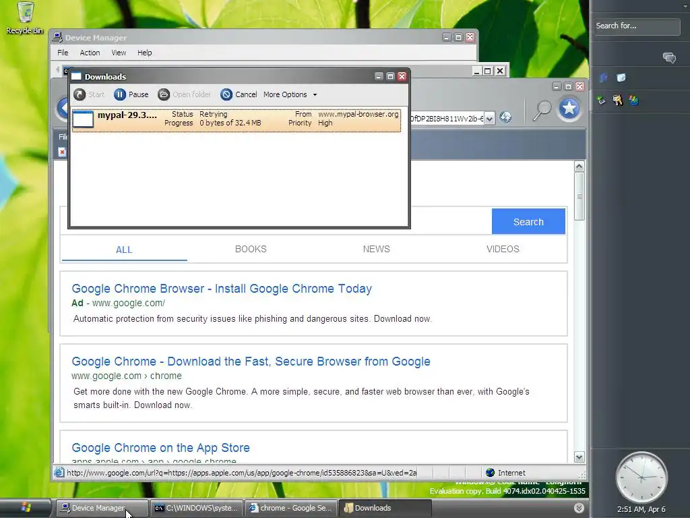Click the browser refresh globe icon
The image size is (690, 518).
point(505,117)
